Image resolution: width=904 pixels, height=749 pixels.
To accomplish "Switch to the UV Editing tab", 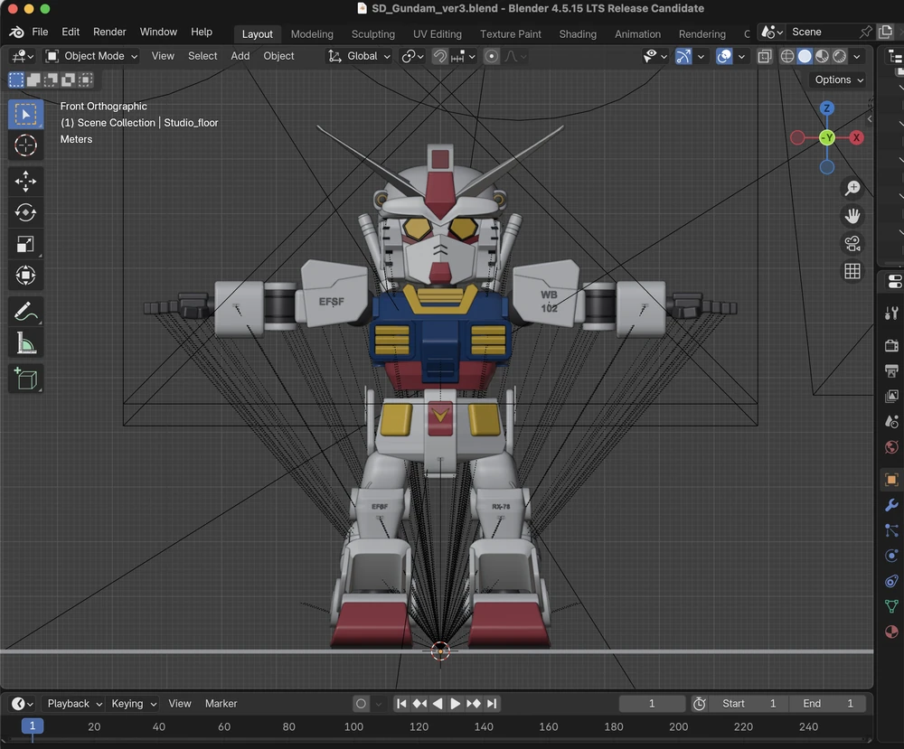I will click(437, 34).
